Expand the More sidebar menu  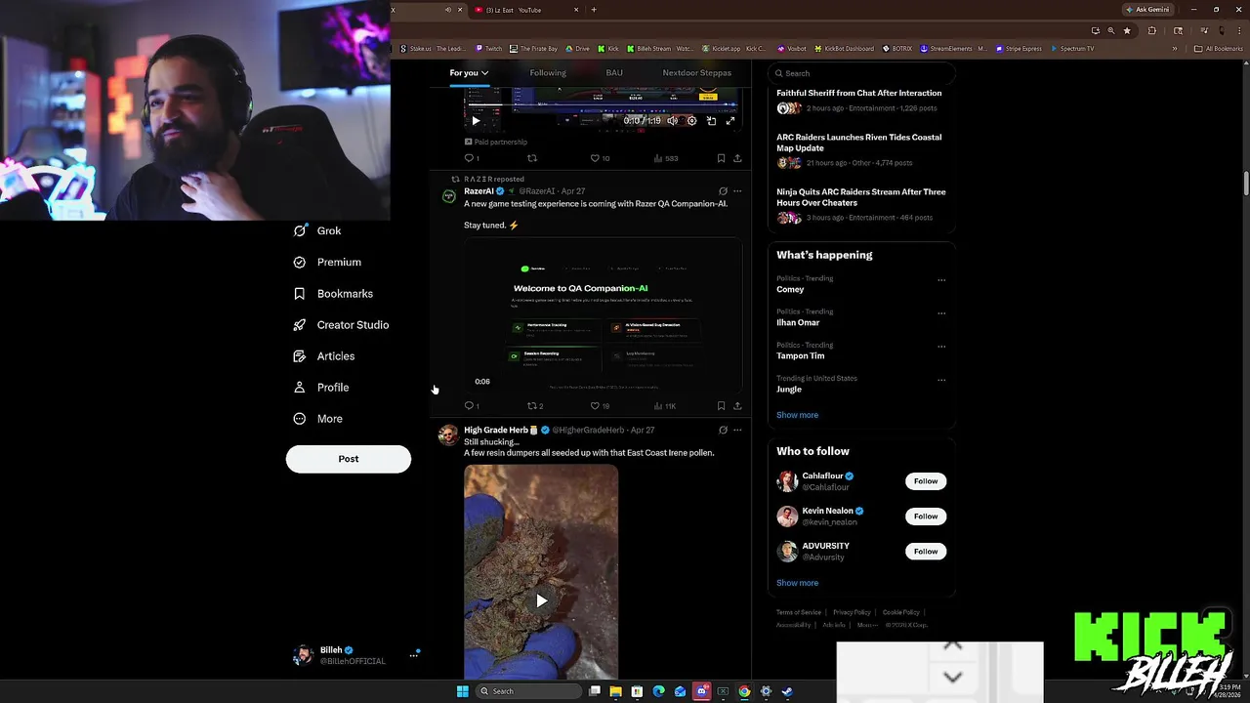pos(318,419)
